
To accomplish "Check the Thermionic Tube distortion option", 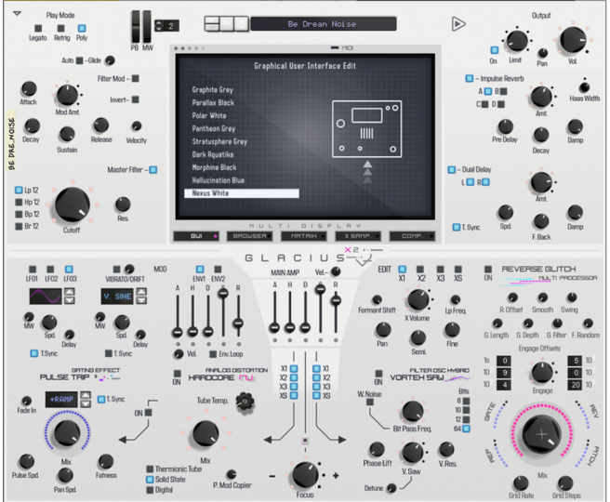I will (x=151, y=469).
